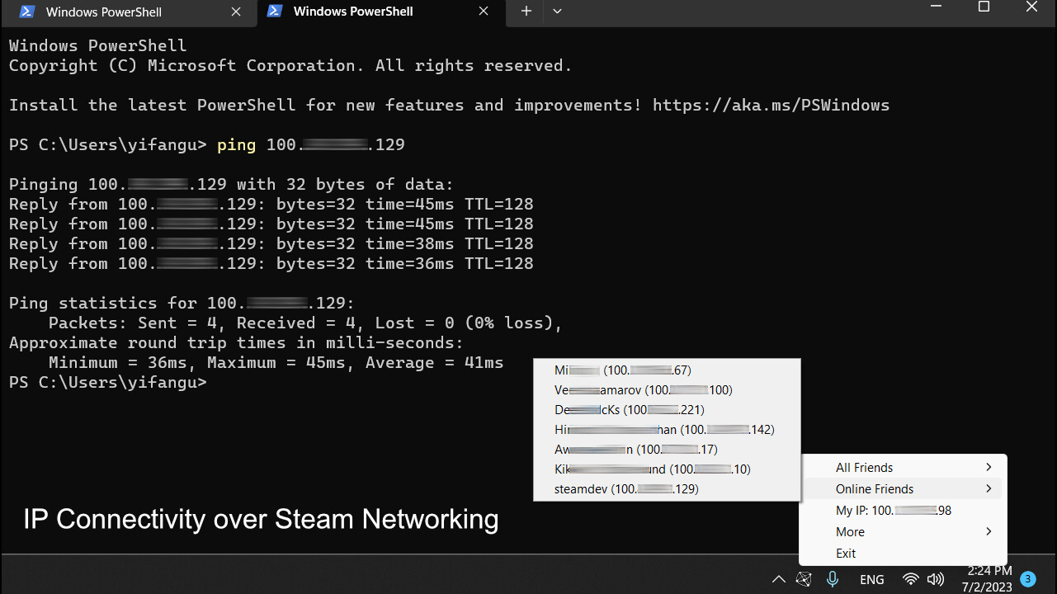Click the PowerShell icon on the first tab
Image resolution: width=1057 pixels, height=594 pixels.
click(25, 12)
